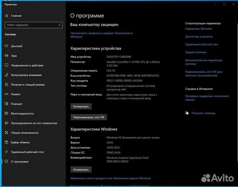Select the Фокусировка внимания moon icon
The width and height of the screenshot is (238, 187).
tap(6, 75)
